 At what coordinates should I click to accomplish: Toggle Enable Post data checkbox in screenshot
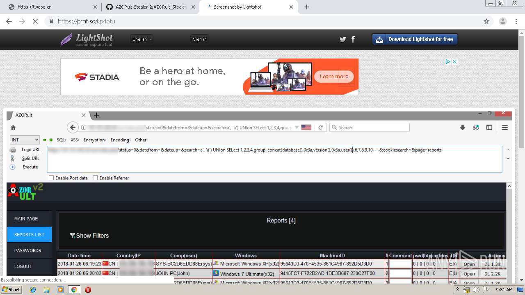[51, 178]
